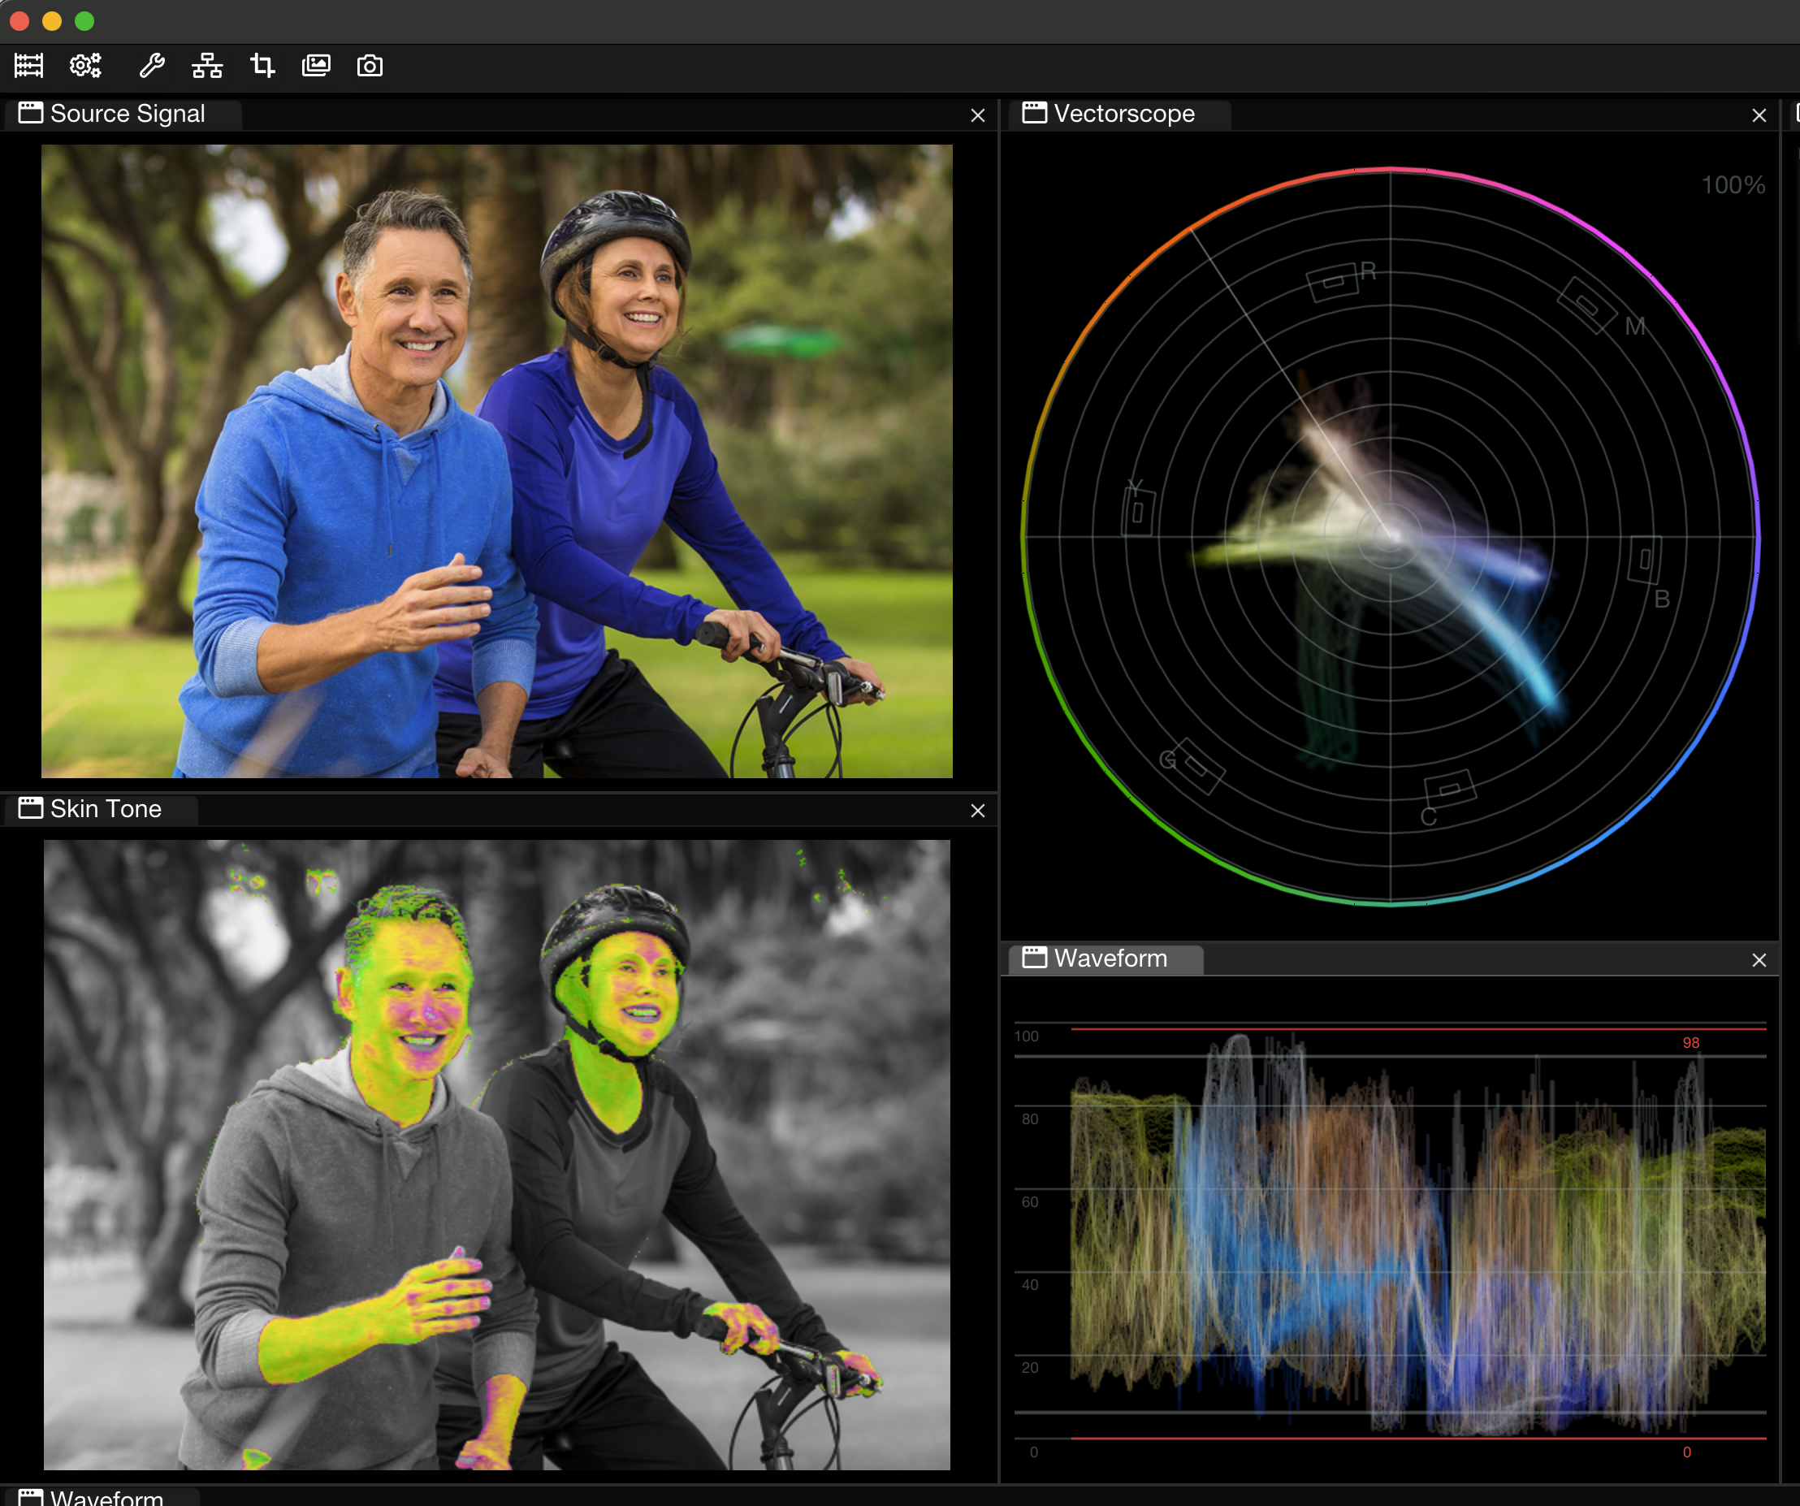The width and height of the screenshot is (1800, 1506).
Task: Click the Vectorscope panel window icon
Action: click(x=1035, y=113)
